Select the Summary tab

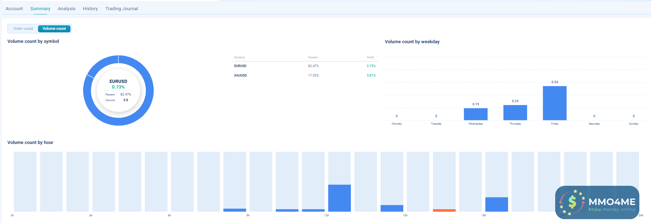point(40,8)
